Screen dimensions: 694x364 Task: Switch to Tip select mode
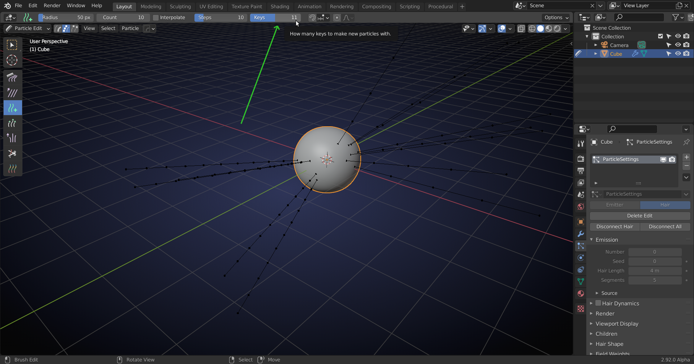[74, 29]
